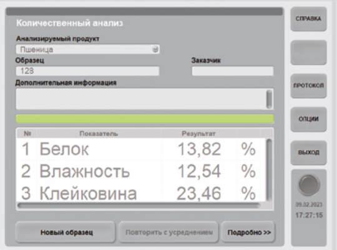The image size is (337, 250).
Task: Click the Показатель column header
Action: pyautogui.click(x=99, y=134)
